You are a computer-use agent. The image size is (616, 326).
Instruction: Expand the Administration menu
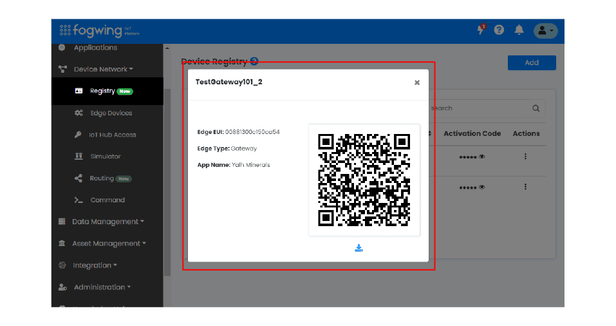point(102,287)
